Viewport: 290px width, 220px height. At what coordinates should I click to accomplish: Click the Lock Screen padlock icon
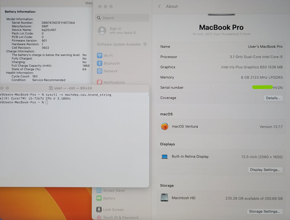99,209
